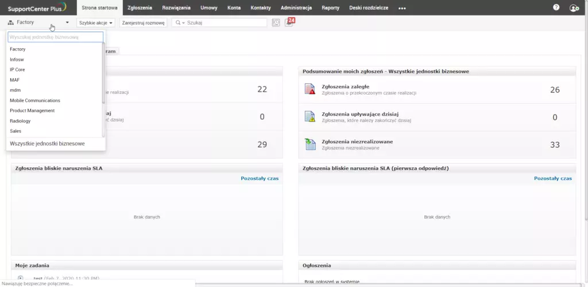The image size is (588, 287).
Task: Select Mobile Communications business unit
Action: pyautogui.click(x=54, y=100)
